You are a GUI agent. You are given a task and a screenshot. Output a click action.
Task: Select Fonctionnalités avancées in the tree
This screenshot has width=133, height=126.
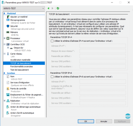21,66
